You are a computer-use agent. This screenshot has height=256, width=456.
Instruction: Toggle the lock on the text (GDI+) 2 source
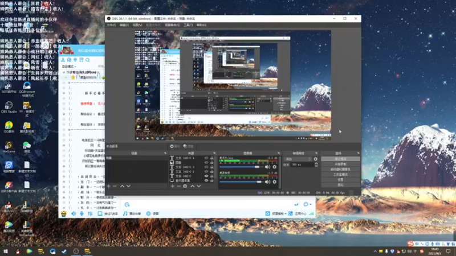click(212, 172)
